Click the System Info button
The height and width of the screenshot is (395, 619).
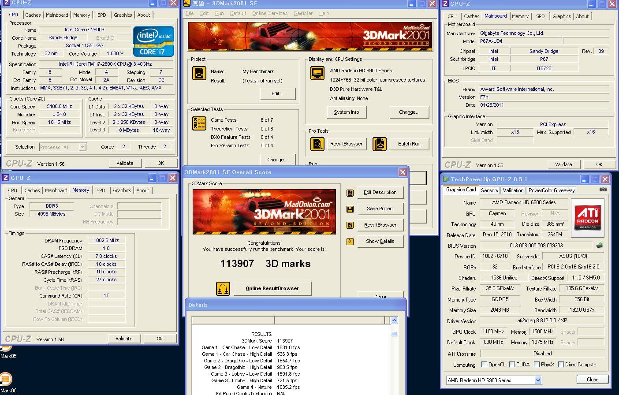click(347, 112)
